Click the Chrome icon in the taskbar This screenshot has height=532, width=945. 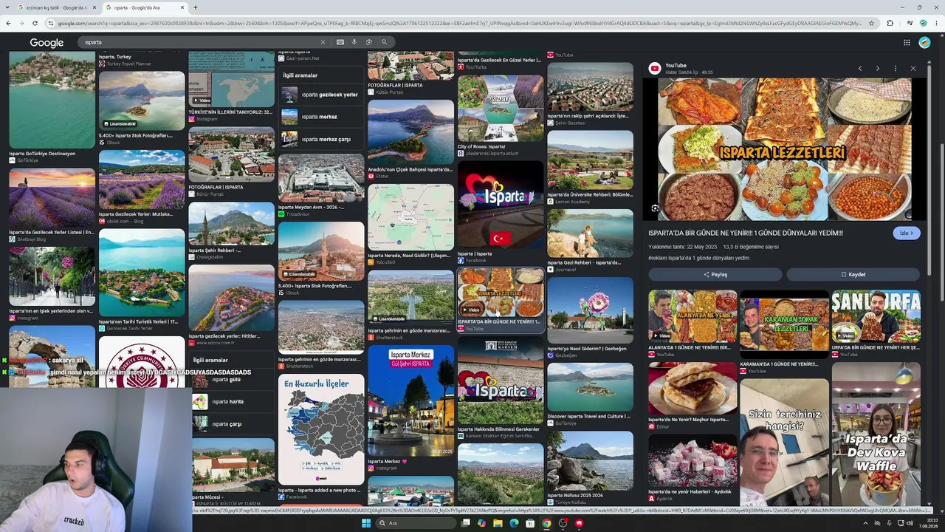(546, 523)
